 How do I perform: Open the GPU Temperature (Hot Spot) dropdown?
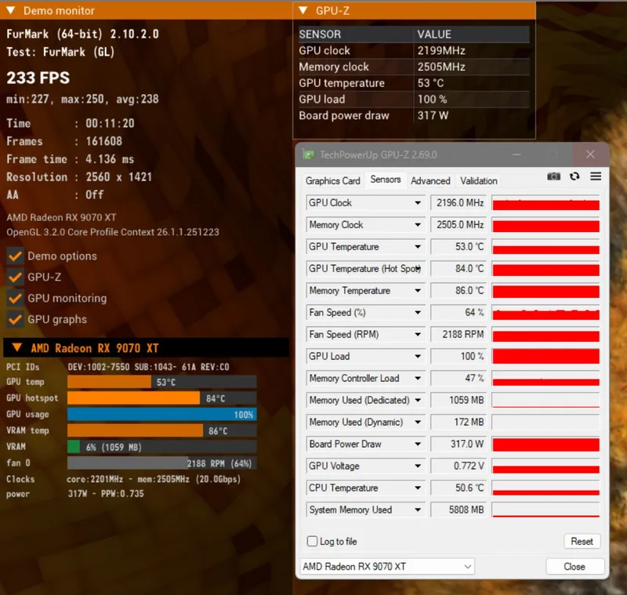tap(418, 269)
